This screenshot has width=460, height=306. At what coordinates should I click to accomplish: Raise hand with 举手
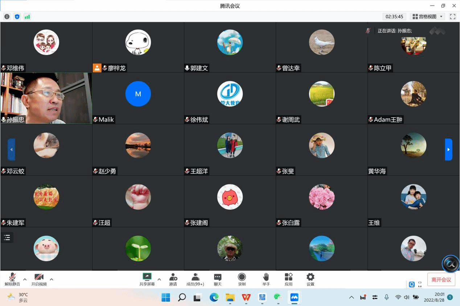[266, 279]
